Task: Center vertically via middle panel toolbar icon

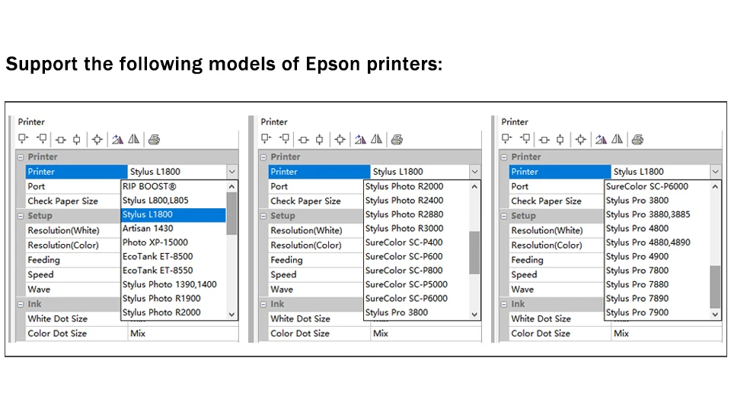Action: click(320, 139)
